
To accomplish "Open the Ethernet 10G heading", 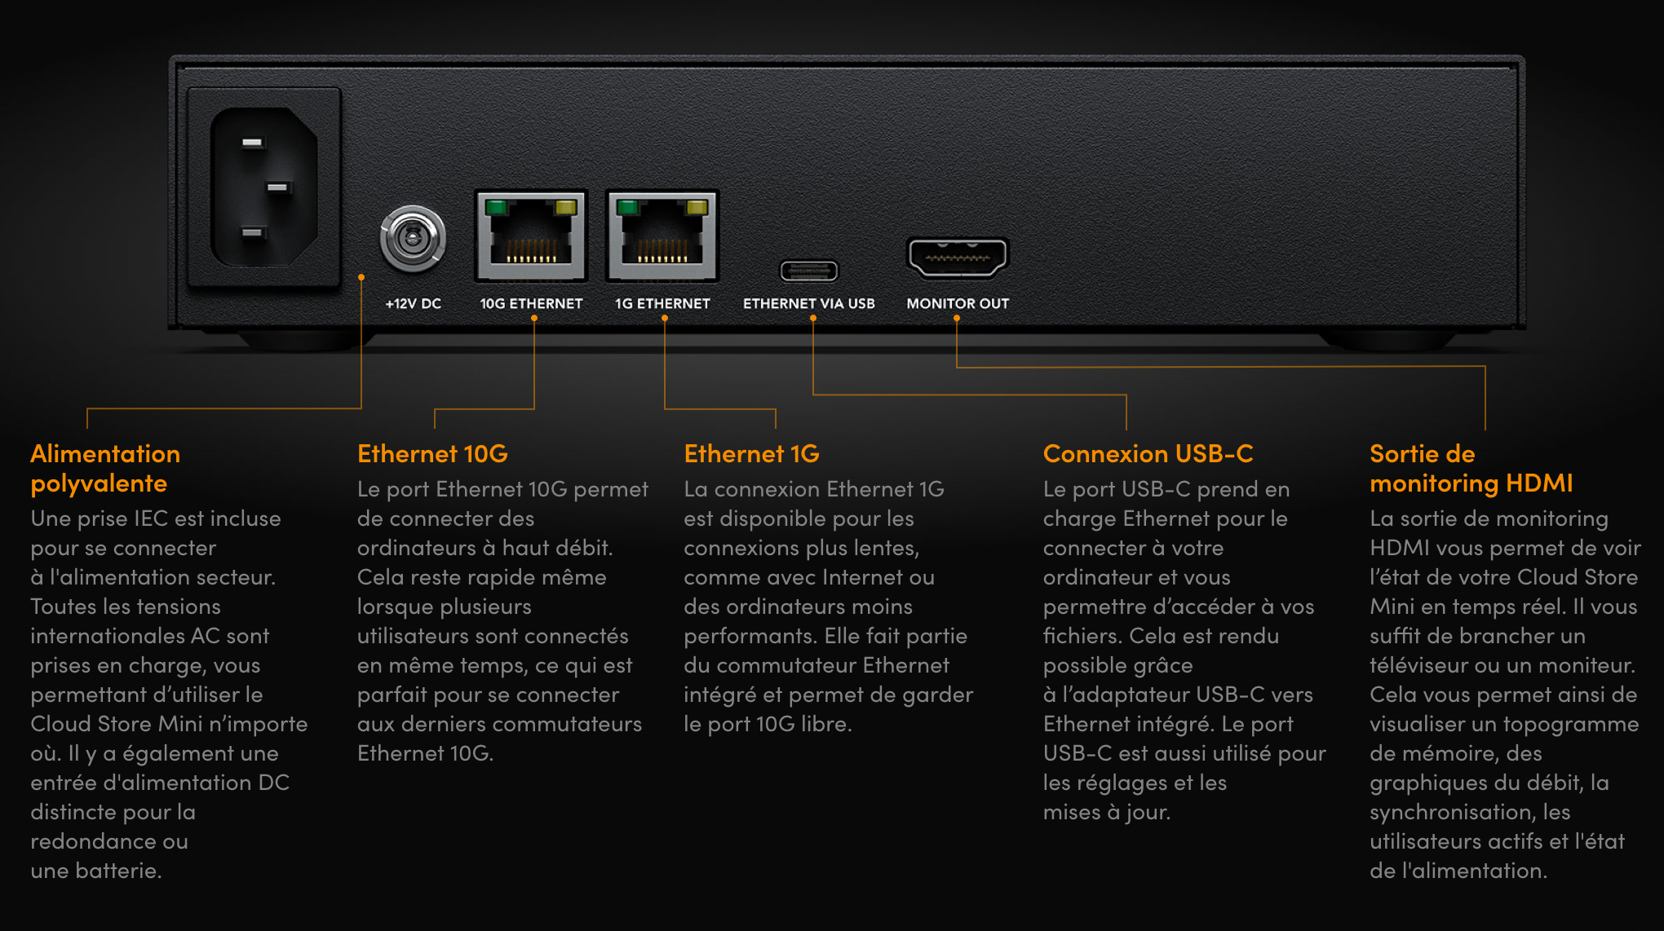I will point(432,454).
